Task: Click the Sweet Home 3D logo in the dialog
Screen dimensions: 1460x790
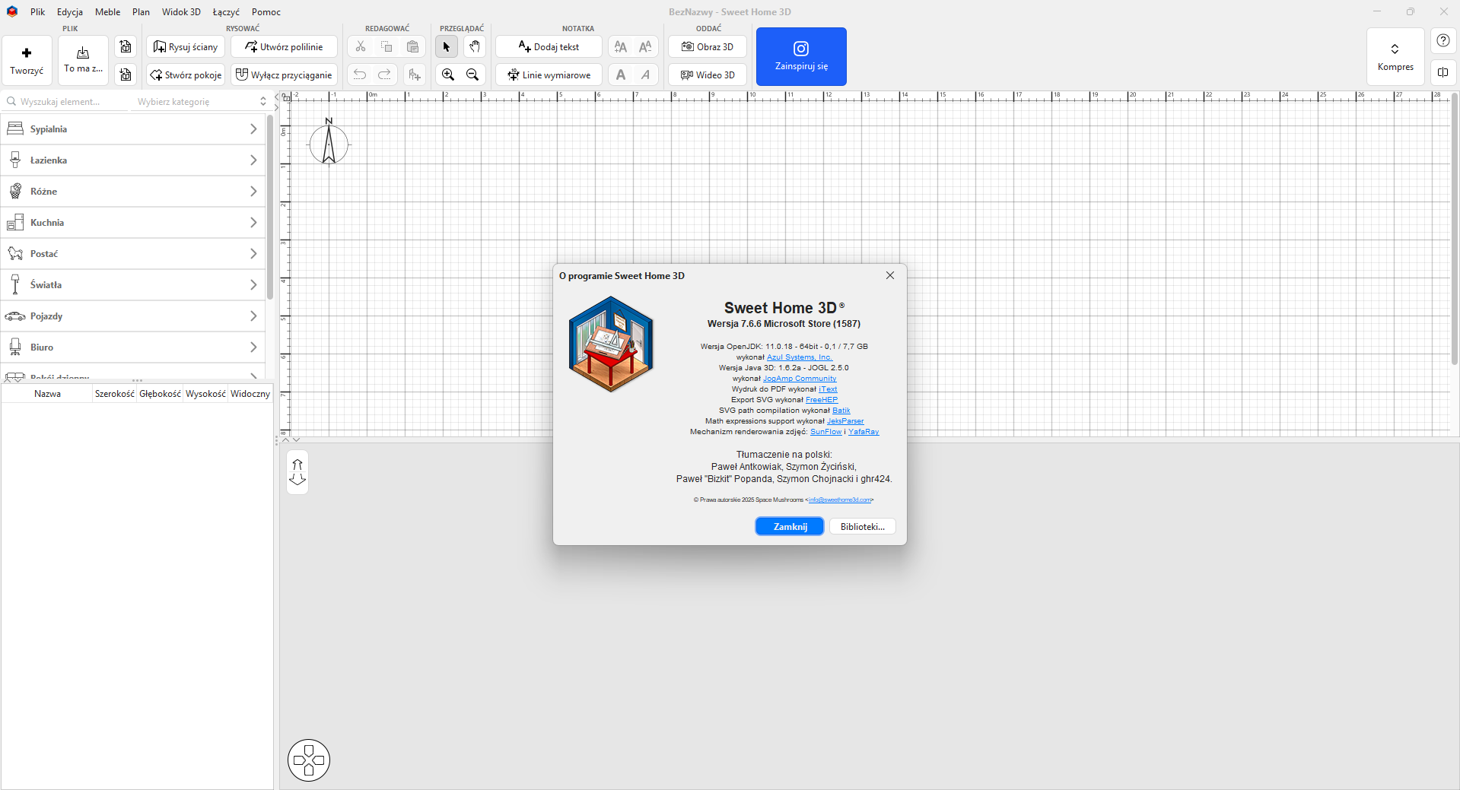Action: [611, 344]
